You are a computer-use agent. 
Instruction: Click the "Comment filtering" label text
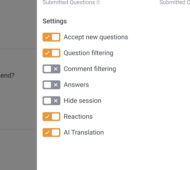click(90, 69)
